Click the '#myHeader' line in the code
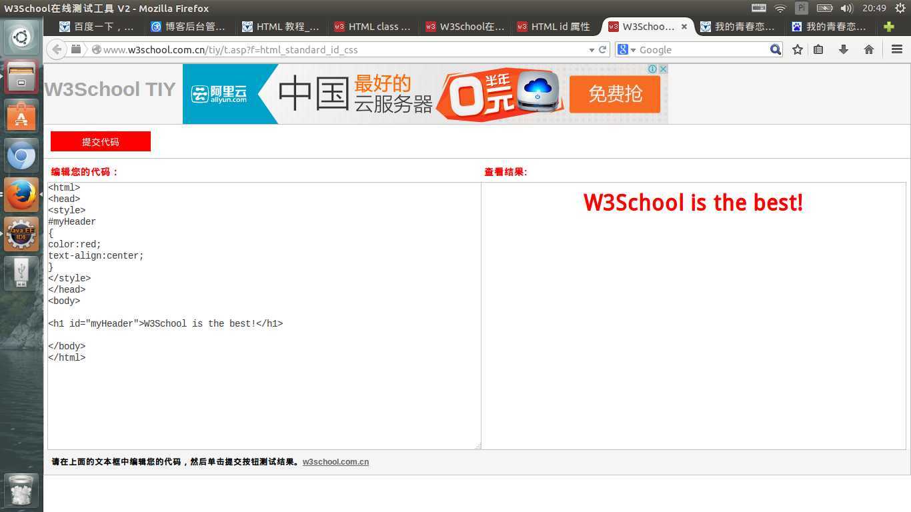This screenshot has width=911, height=512. coord(72,221)
